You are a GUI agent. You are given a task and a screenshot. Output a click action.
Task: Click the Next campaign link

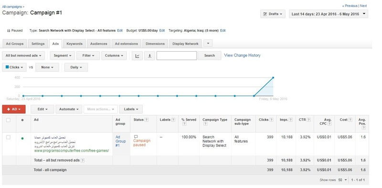pyautogui.click(x=363, y=6)
